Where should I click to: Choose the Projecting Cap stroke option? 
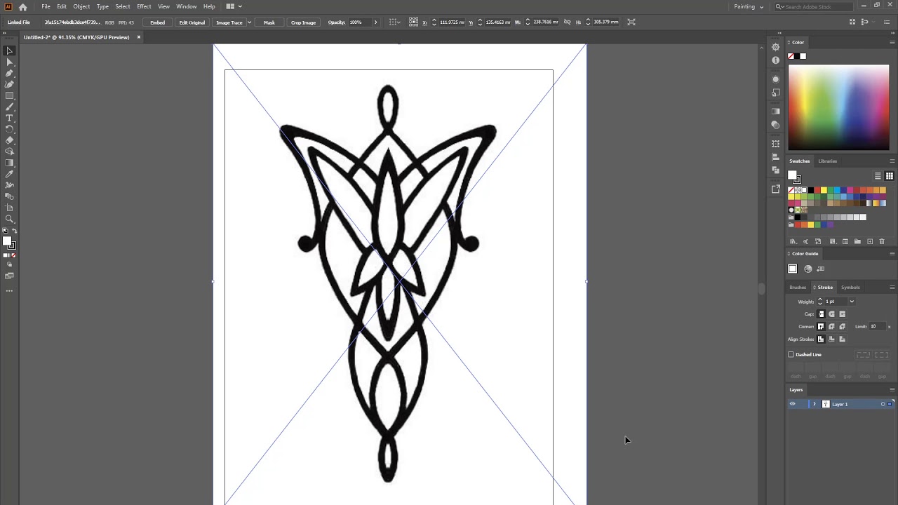point(843,314)
